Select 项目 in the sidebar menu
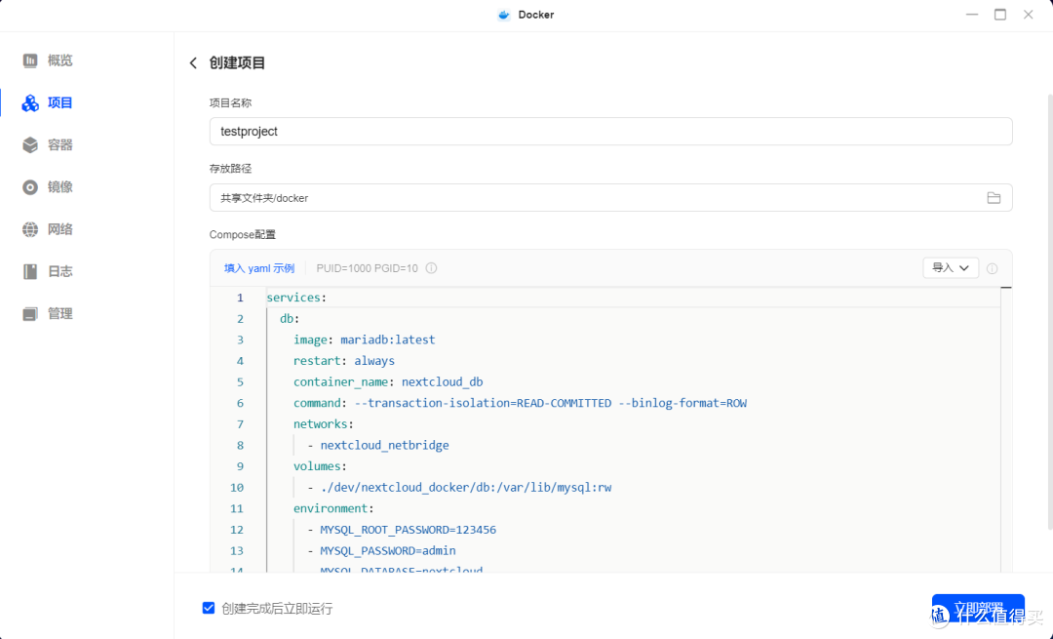This screenshot has height=639, width=1053. coord(59,102)
